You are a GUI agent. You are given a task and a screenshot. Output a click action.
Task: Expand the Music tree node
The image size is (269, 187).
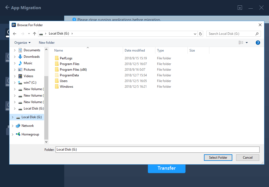point(15,63)
